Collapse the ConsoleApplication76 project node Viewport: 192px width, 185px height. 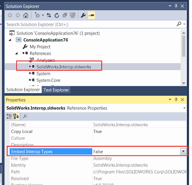10,40
